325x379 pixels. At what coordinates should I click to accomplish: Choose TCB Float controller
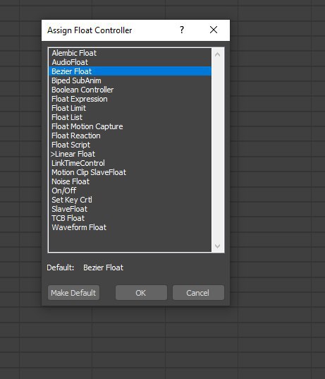click(130, 218)
